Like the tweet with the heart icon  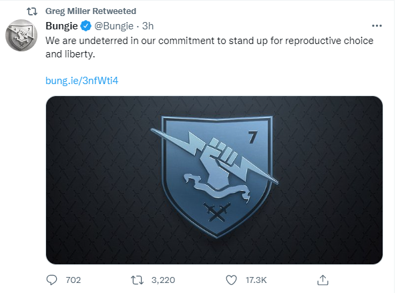231,280
